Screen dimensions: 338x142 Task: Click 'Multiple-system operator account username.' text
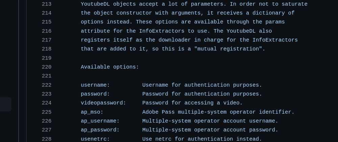coord(210,121)
